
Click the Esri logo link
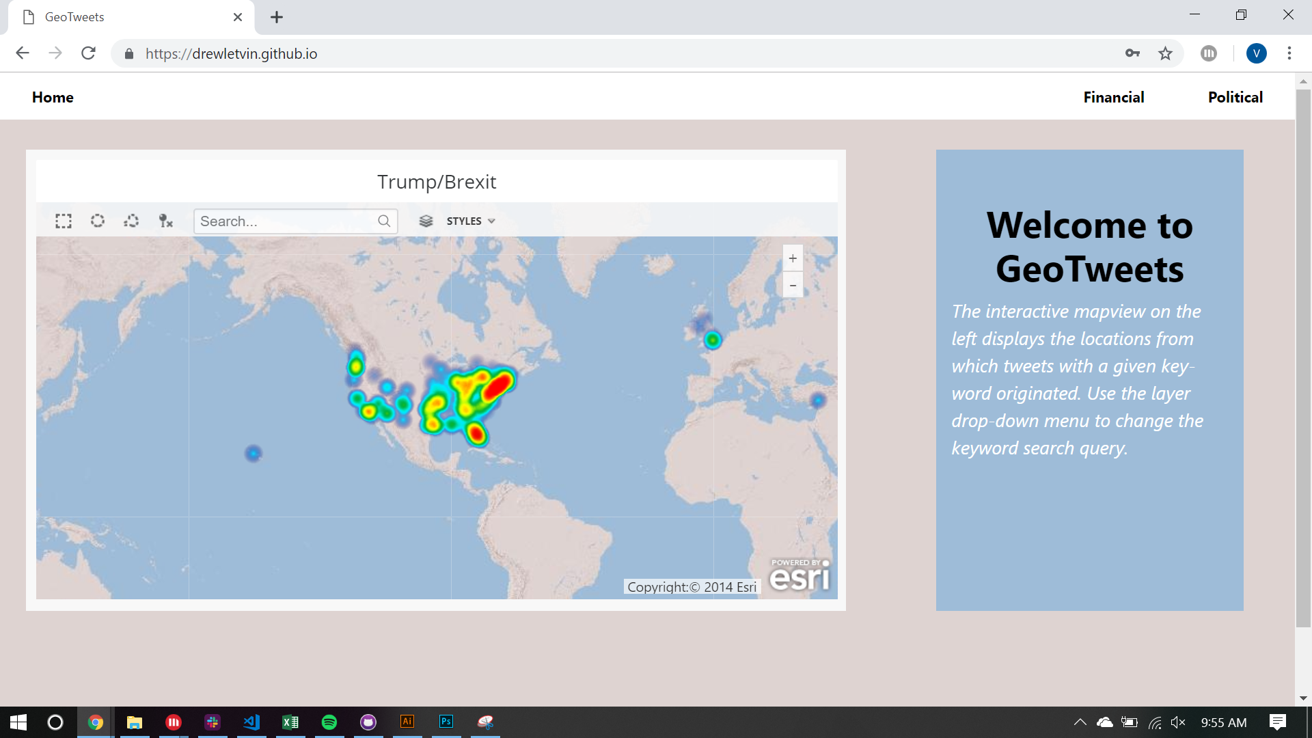click(x=799, y=575)
